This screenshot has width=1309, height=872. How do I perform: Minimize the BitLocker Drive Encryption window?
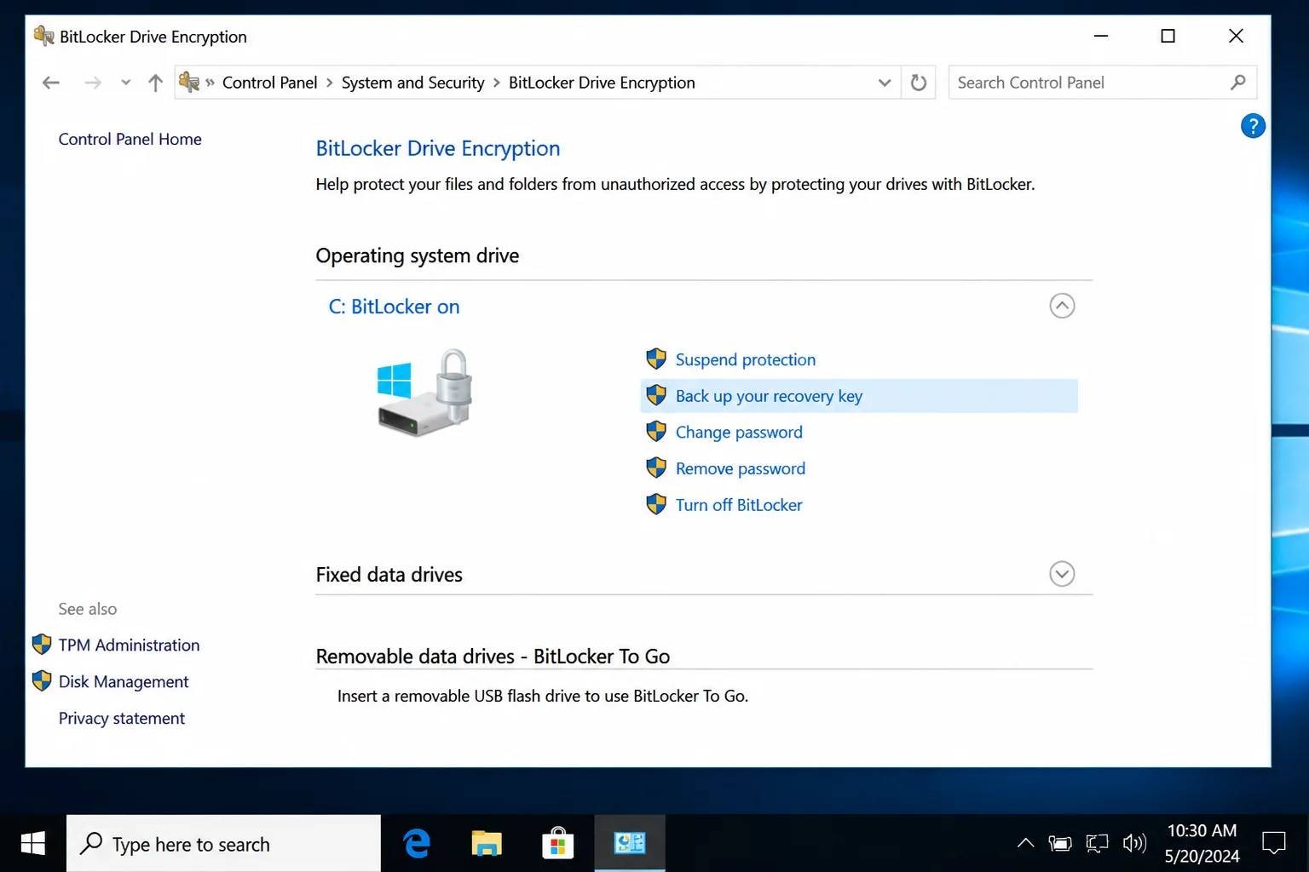[x=1101, y=36]
